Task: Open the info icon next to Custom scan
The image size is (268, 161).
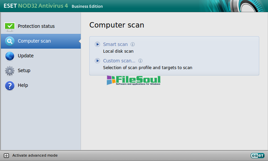Action: pos(140,61)
